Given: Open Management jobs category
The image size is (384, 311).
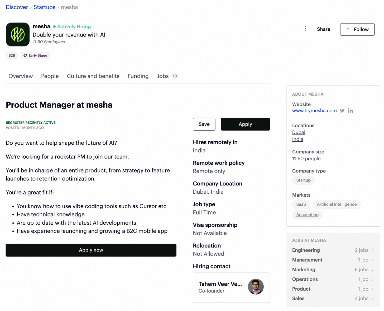Looking at the screenshot, I should tap(333, 260).
